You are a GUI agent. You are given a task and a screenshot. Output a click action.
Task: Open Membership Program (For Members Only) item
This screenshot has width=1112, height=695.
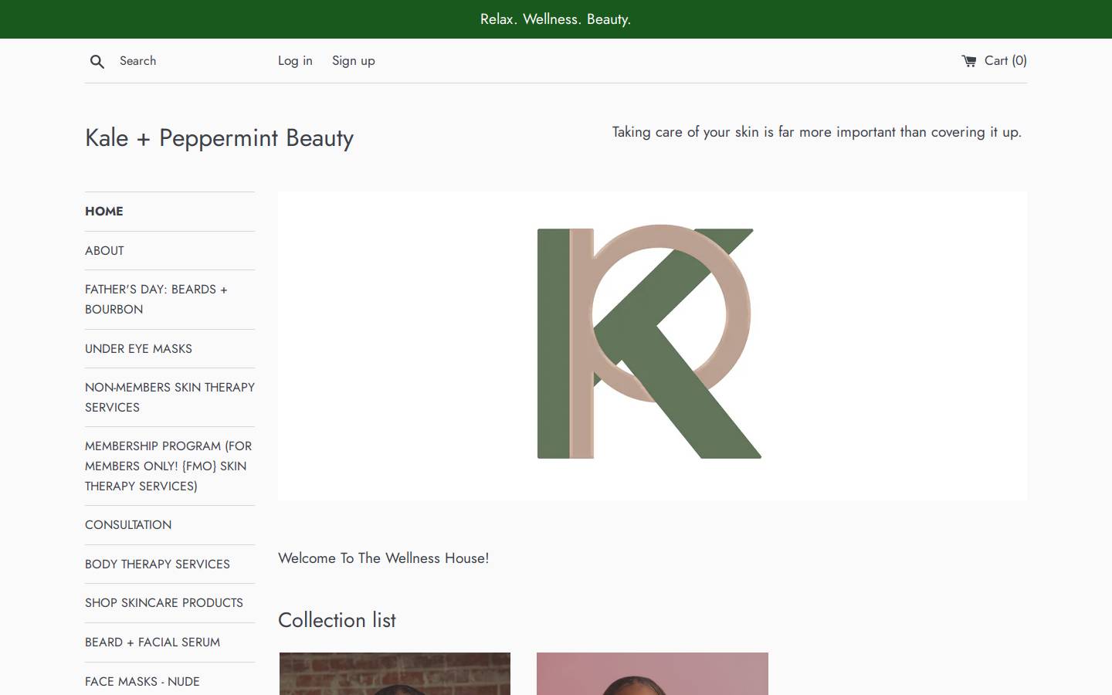[x=168, y=466]
